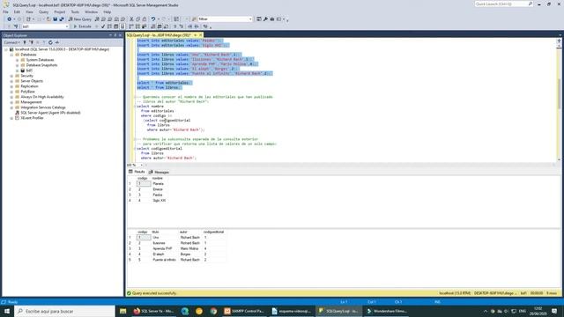The width and height of the screenshot is (564, 317).
Task: Expand the Replication folder
Action: [x=11, y=86]
